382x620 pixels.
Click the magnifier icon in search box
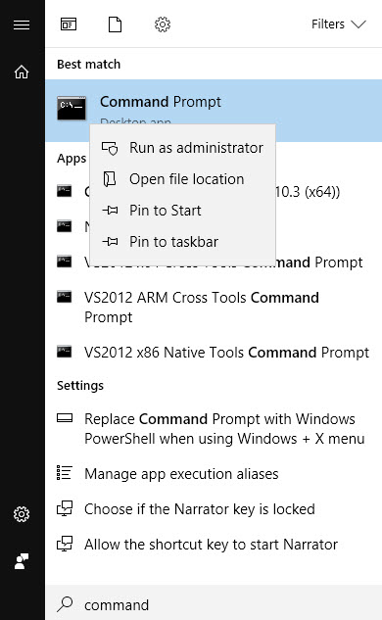(65, 604)
